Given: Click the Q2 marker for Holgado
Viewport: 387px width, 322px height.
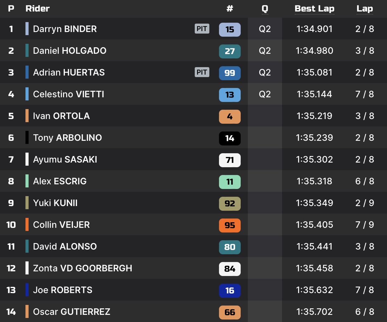Looking at the screenshot, I should [265, 51].
